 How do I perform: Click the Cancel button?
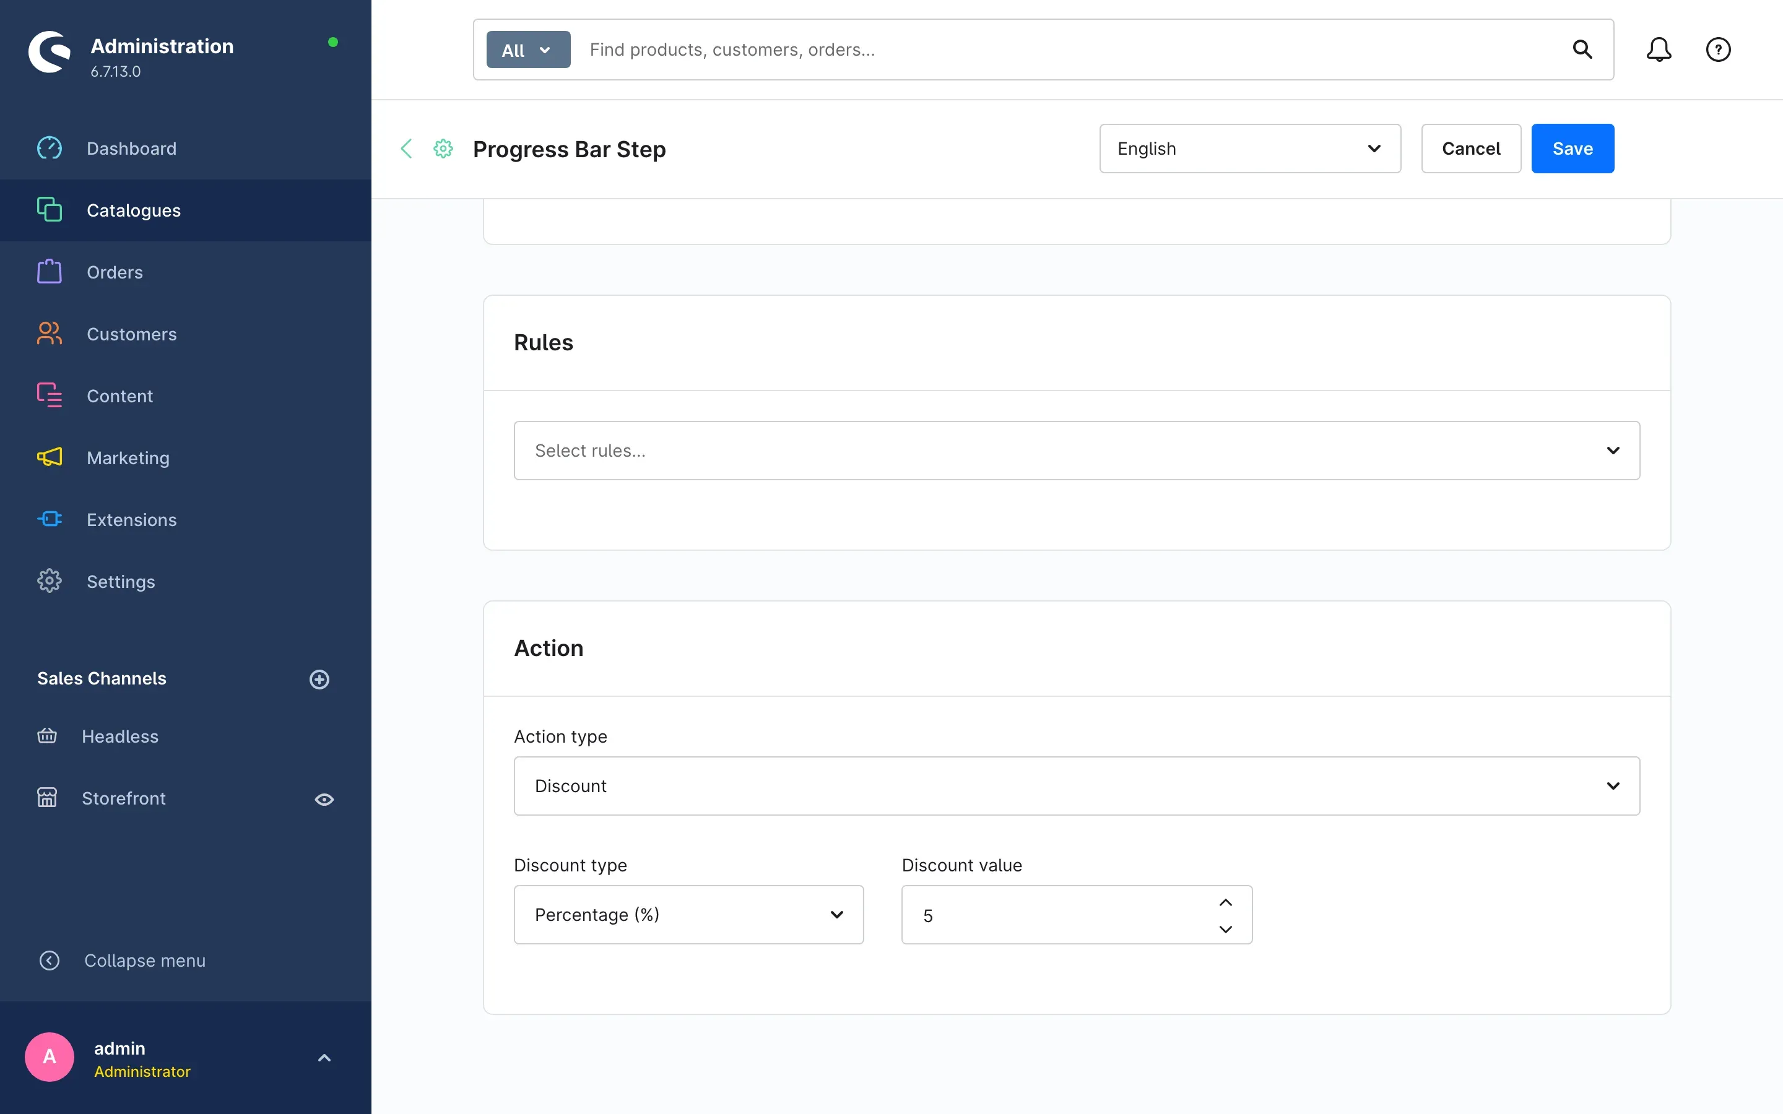click(1470, 149)
